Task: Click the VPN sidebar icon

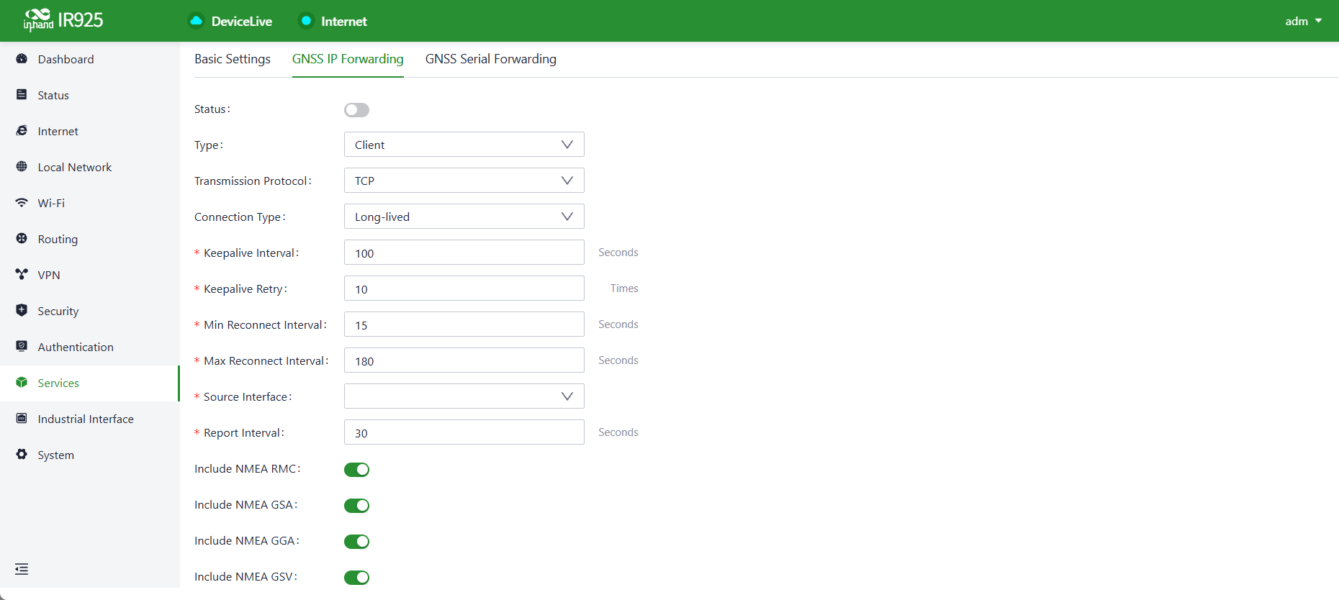Action: click(x=22, y=275)
